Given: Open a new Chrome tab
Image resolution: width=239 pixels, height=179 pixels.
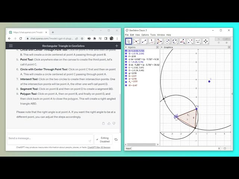Looking at the screenshot, I should click(x=53, y=32).
